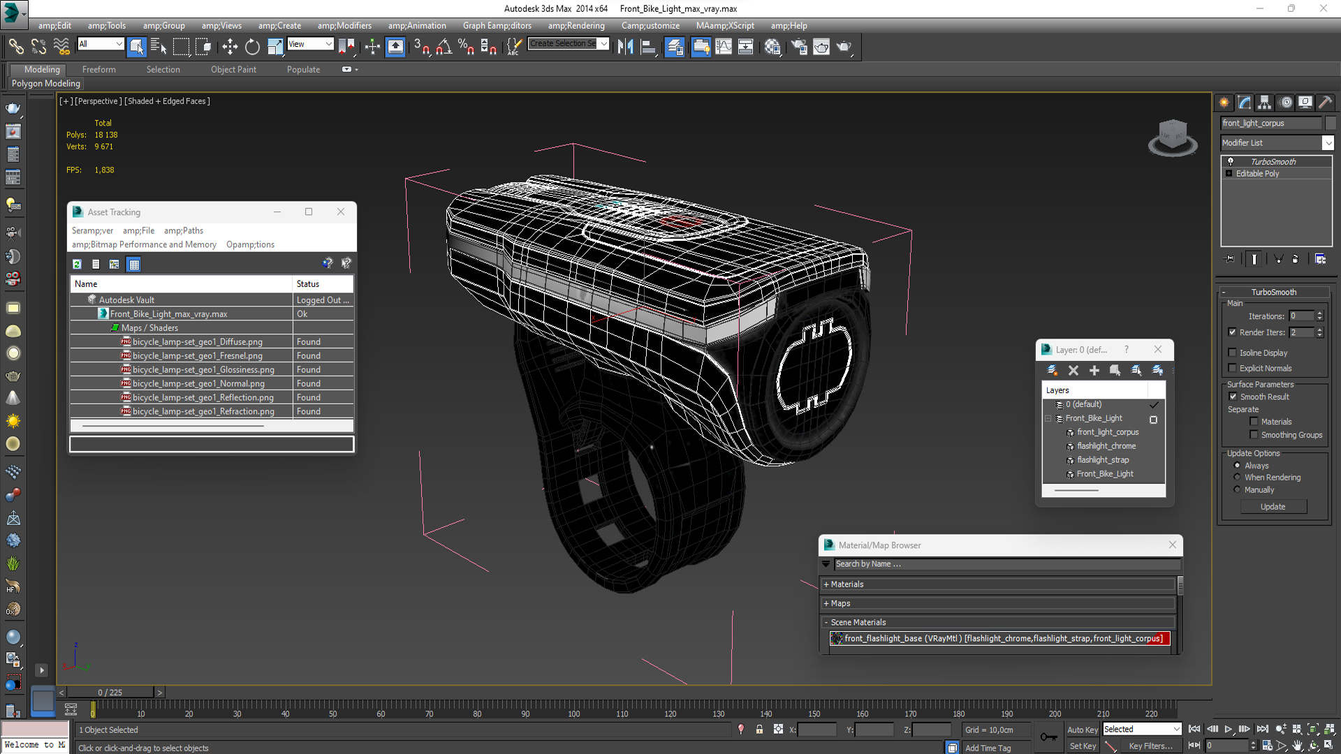Click the Update button in TurboSmooth

coord(1273,507)
